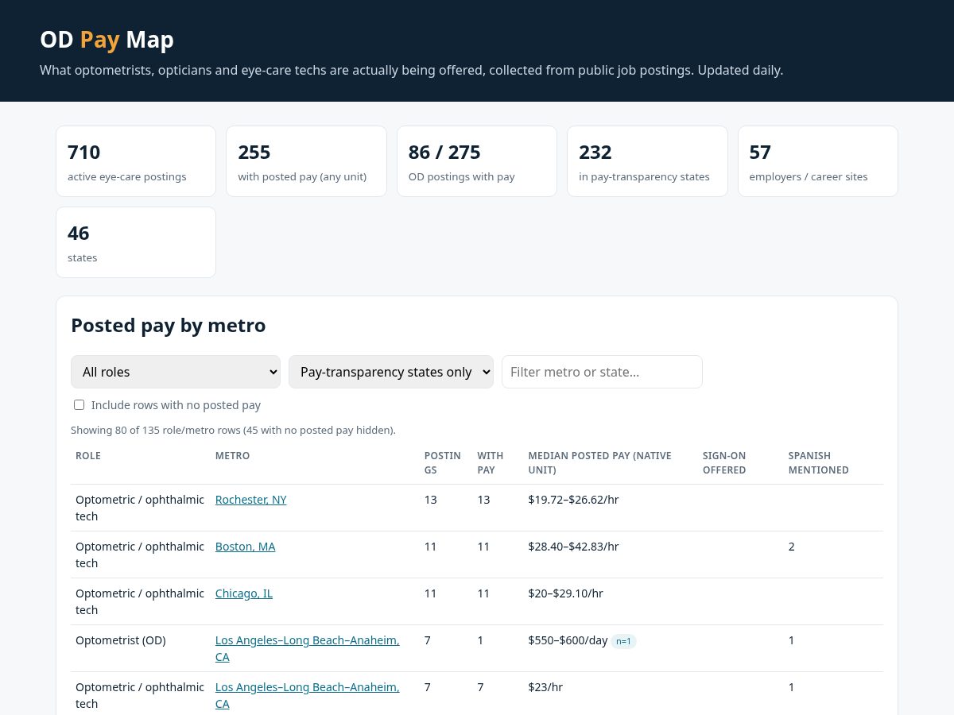This screenshot has height=715, width=954.
Task: Click the $23/hr pay value
Action: (545, 687)
